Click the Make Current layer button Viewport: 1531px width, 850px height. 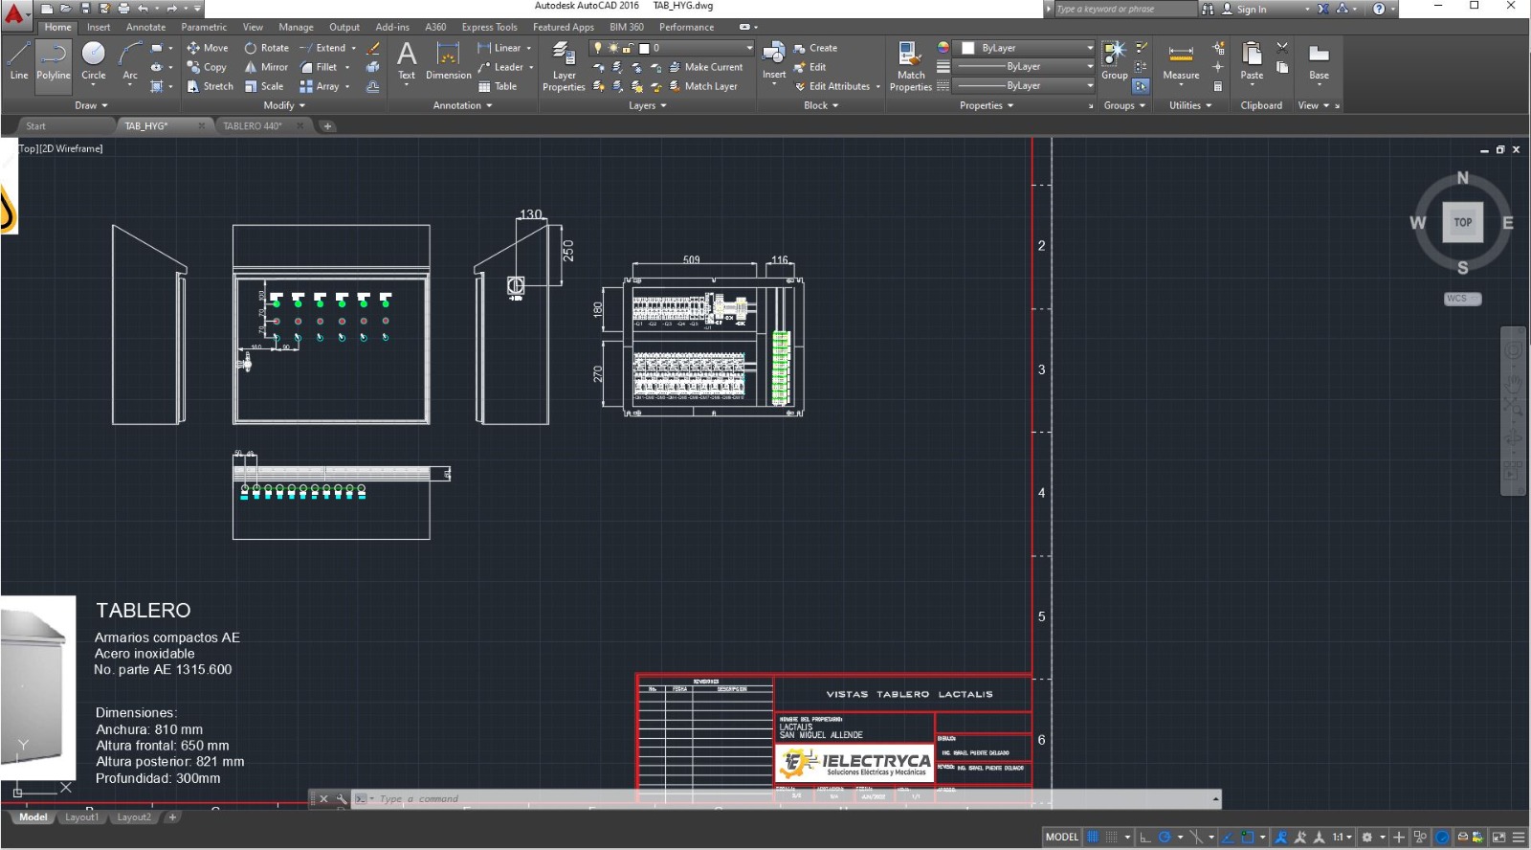click(706, 67)
